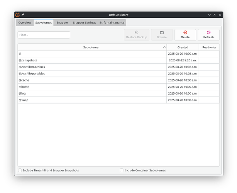Click the Refresh button icon
The image size is (237, 193).
[208, 33]
